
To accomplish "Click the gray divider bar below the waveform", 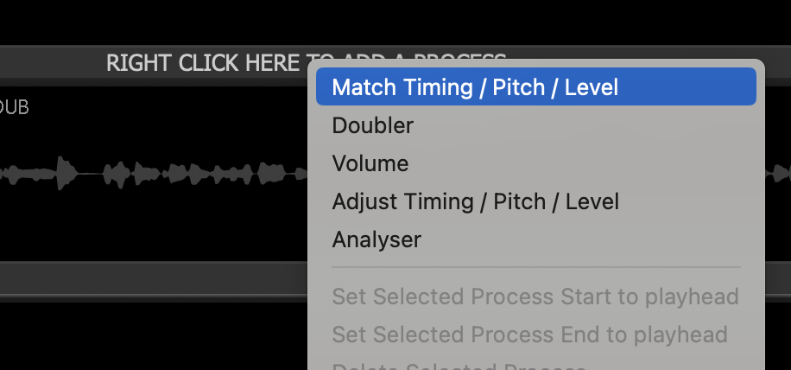I will 154,280.
